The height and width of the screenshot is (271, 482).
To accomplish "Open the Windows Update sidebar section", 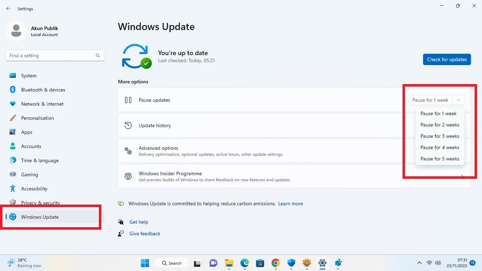I will pyautogui.click(x=40, y=217).
